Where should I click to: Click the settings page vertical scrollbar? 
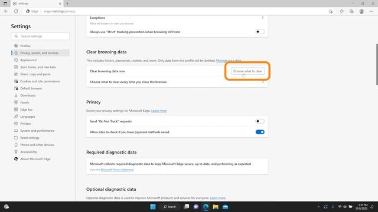pos(377,64)
